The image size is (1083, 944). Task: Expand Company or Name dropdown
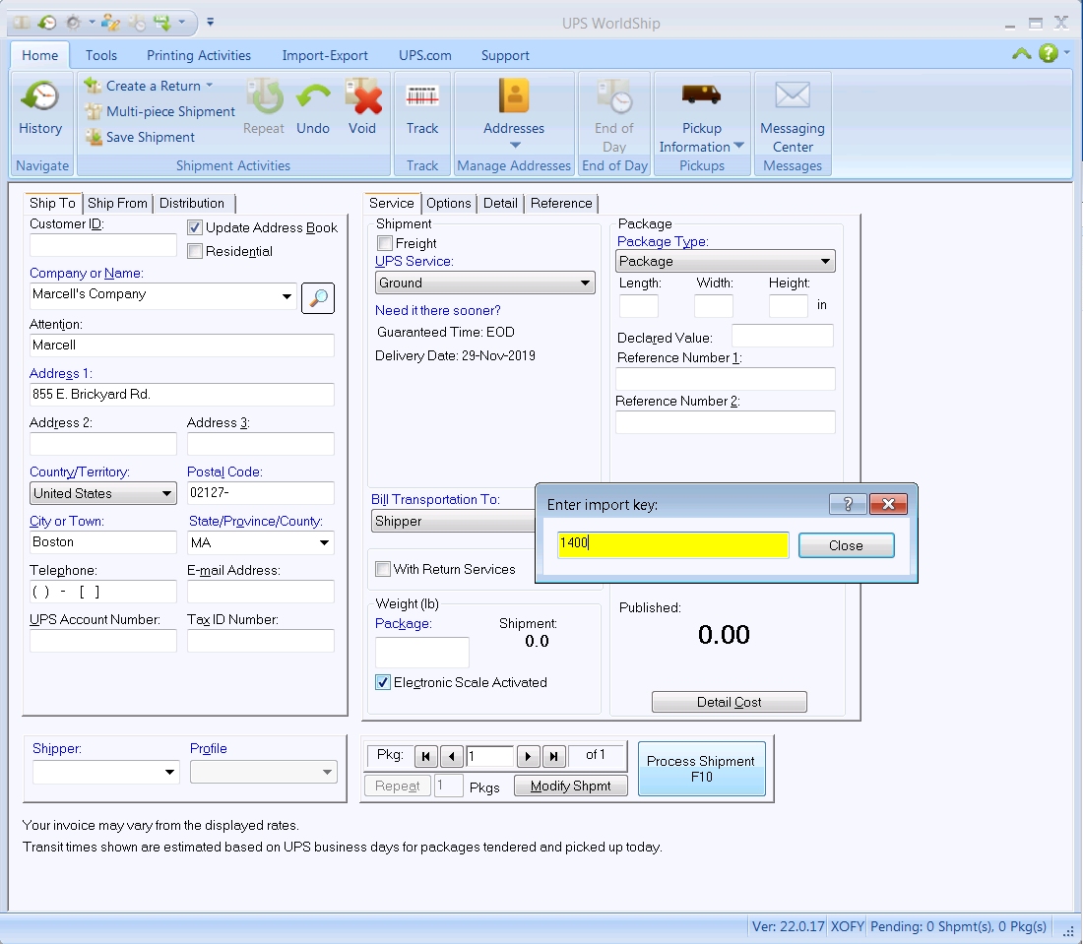tap(287, 296)
